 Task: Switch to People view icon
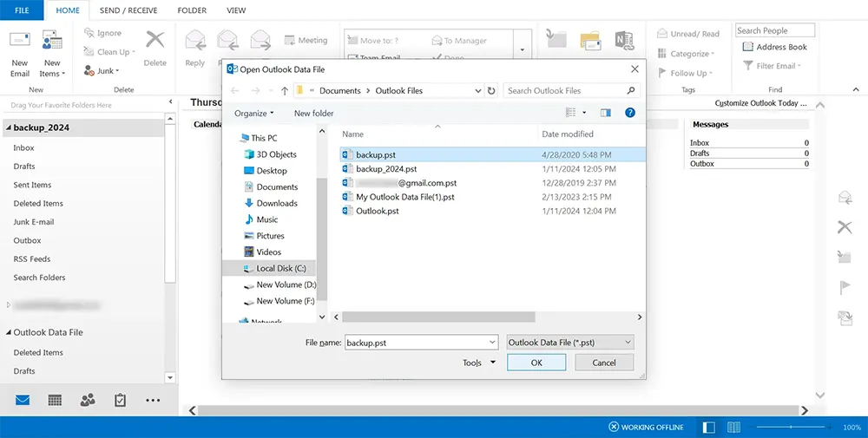88,401
